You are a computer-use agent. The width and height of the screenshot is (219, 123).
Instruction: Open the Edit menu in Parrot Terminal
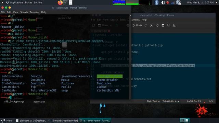click(x=9, y=12)
